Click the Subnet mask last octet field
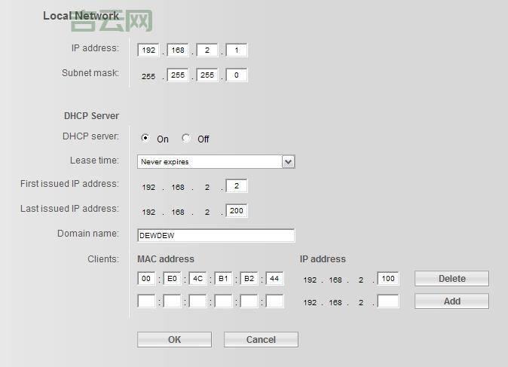This screenshot has height=367, width=508. pyautogui.click(x=236, y=75)
